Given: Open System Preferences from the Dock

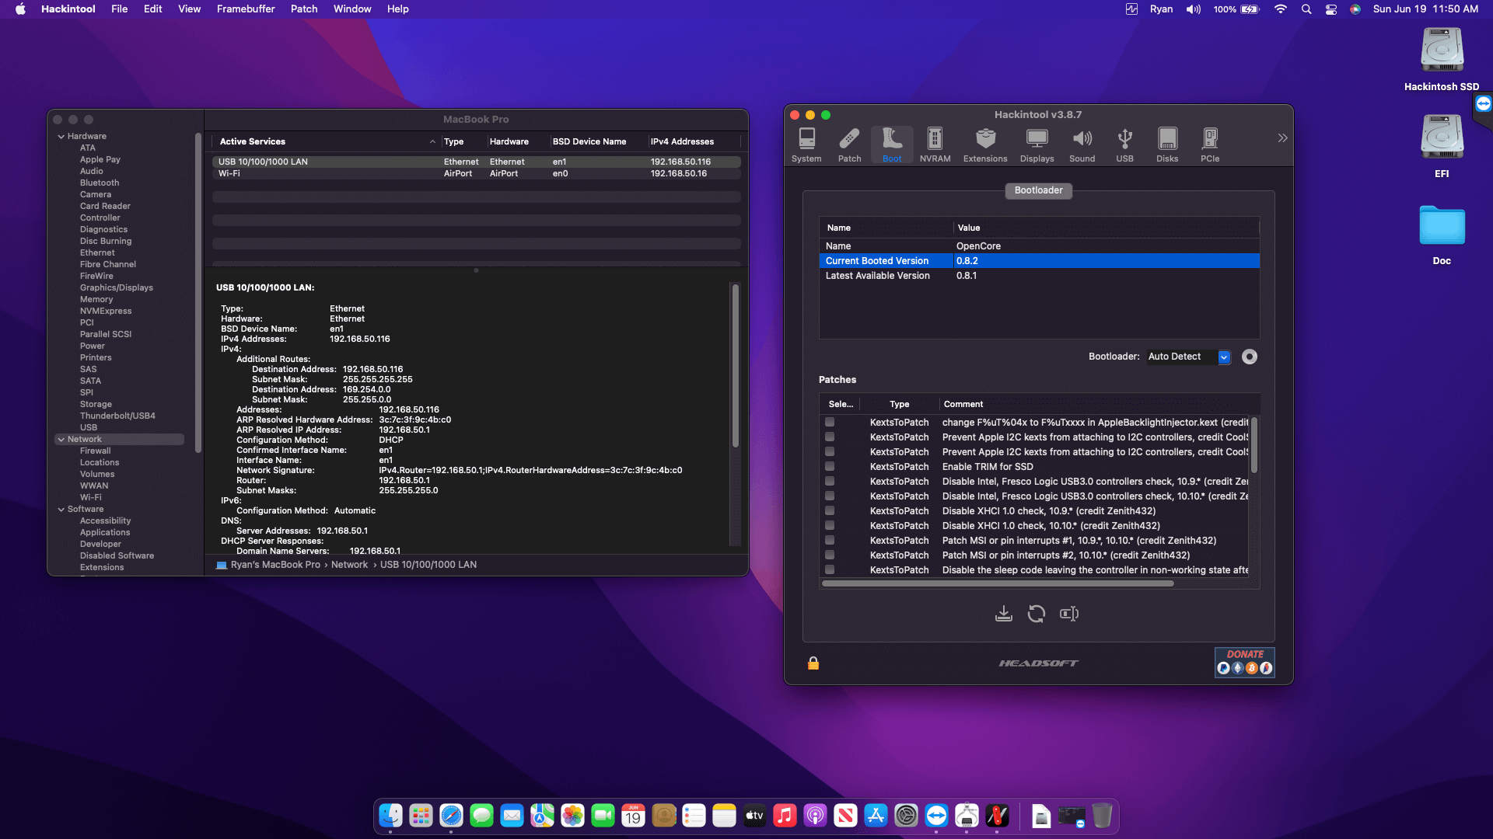Looking at the screenshot, I should point(906,816).
